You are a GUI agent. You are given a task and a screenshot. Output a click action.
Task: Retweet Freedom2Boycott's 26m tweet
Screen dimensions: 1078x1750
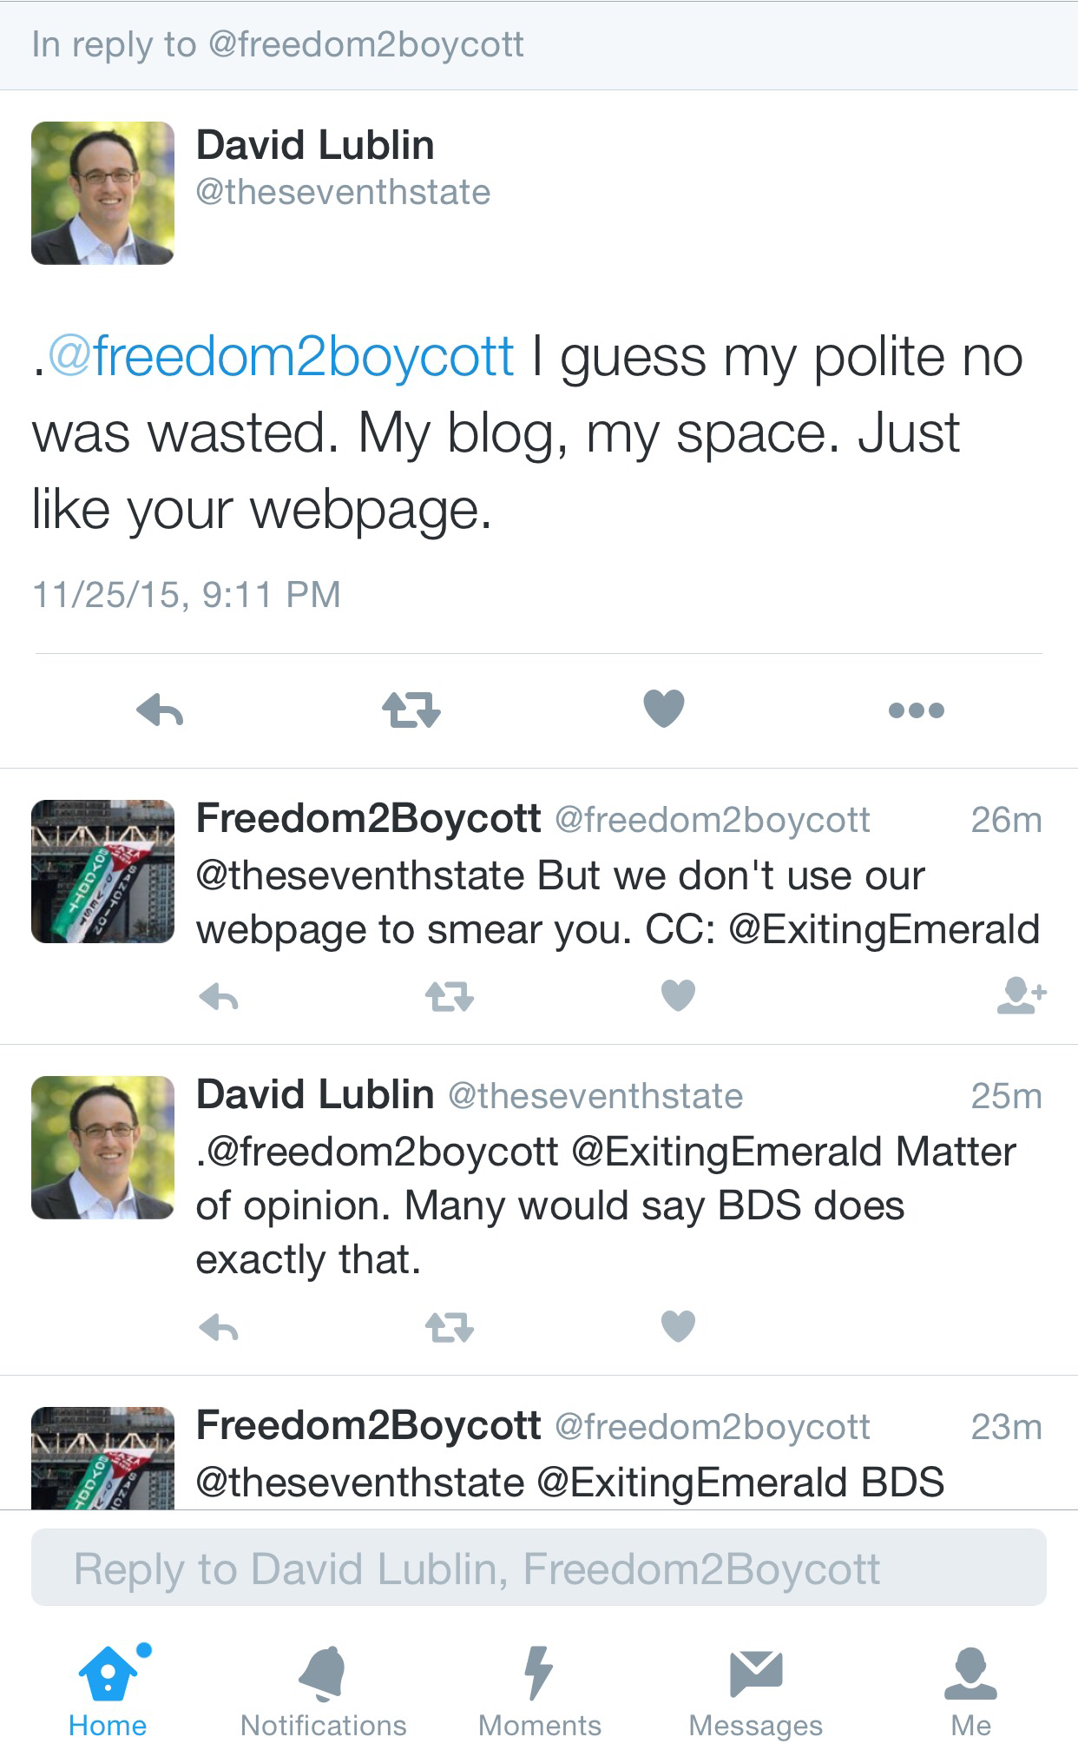[x=450, y=997]
